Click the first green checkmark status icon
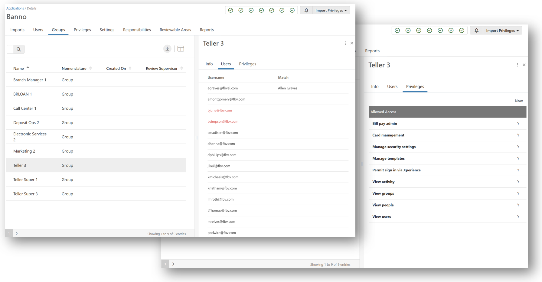Viewport: 542px width, 282px height. tap(231, 10)
